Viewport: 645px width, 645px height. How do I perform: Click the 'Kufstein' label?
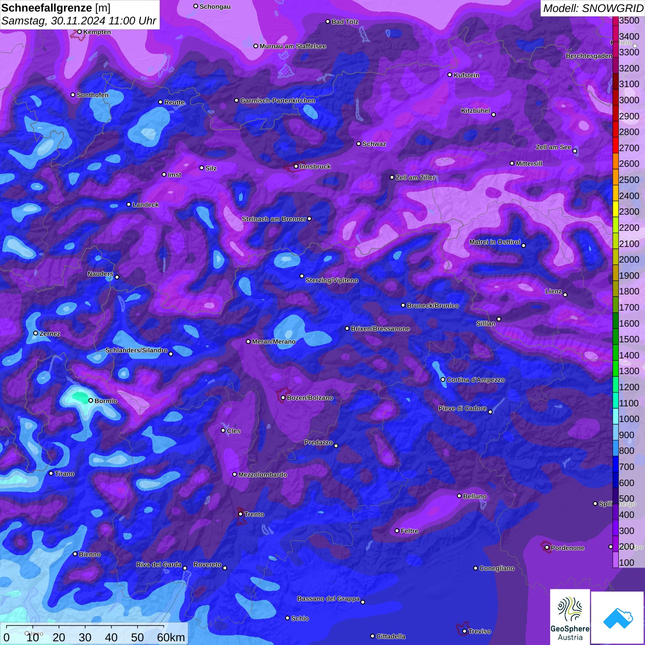pyautogui.click(x=466, y=75)
